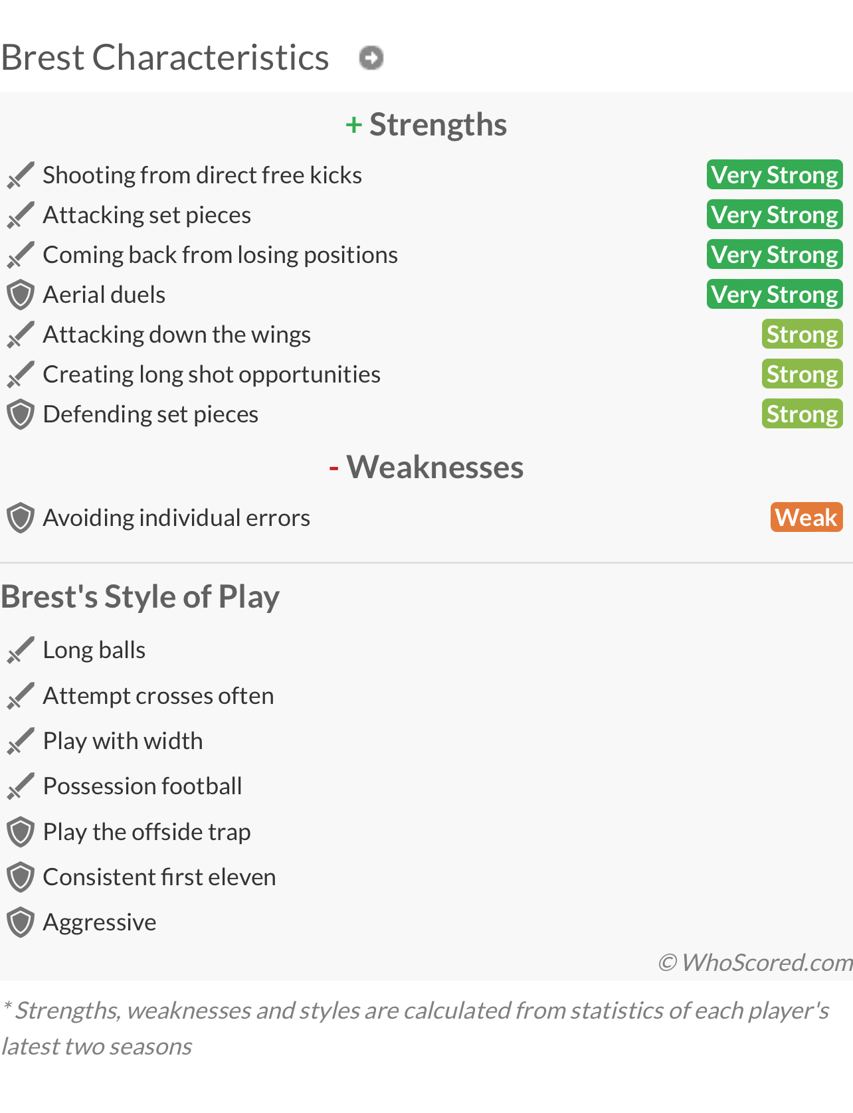Click the orange Weak badge
The width and height of the screenshot is (853, 1113).
[x=806, y=517]
